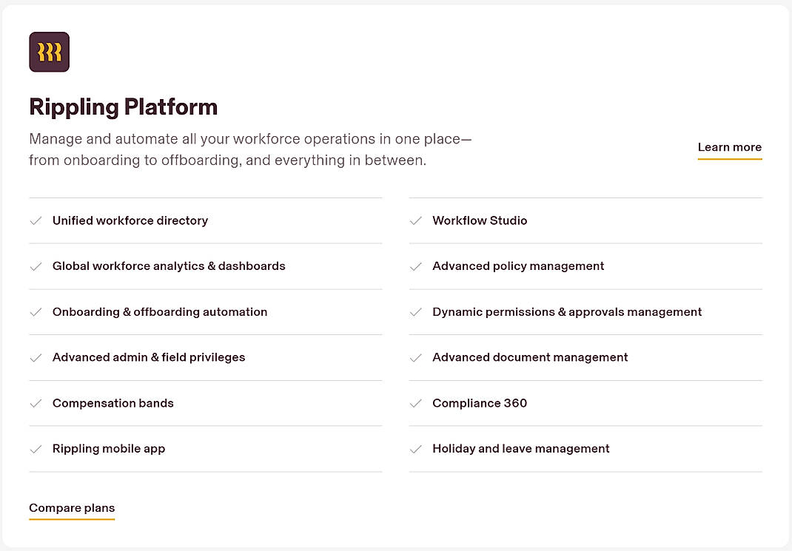Click the checkmark beside Compensation bands

click(36, 403)
